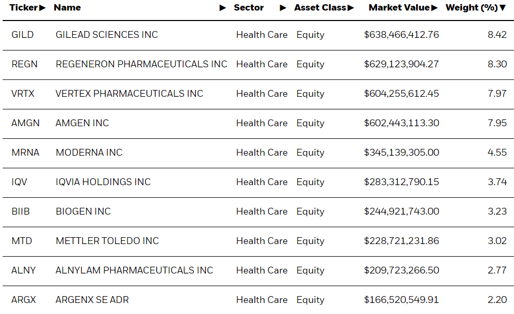
Task: Select the AMGEN INC row name
Action: point(82,123)
